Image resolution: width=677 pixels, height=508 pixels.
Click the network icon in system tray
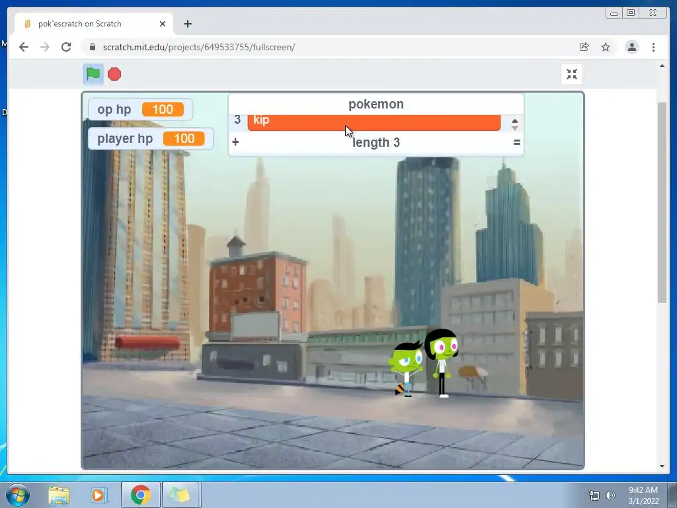pyautogui.click(x=594, y=495)
